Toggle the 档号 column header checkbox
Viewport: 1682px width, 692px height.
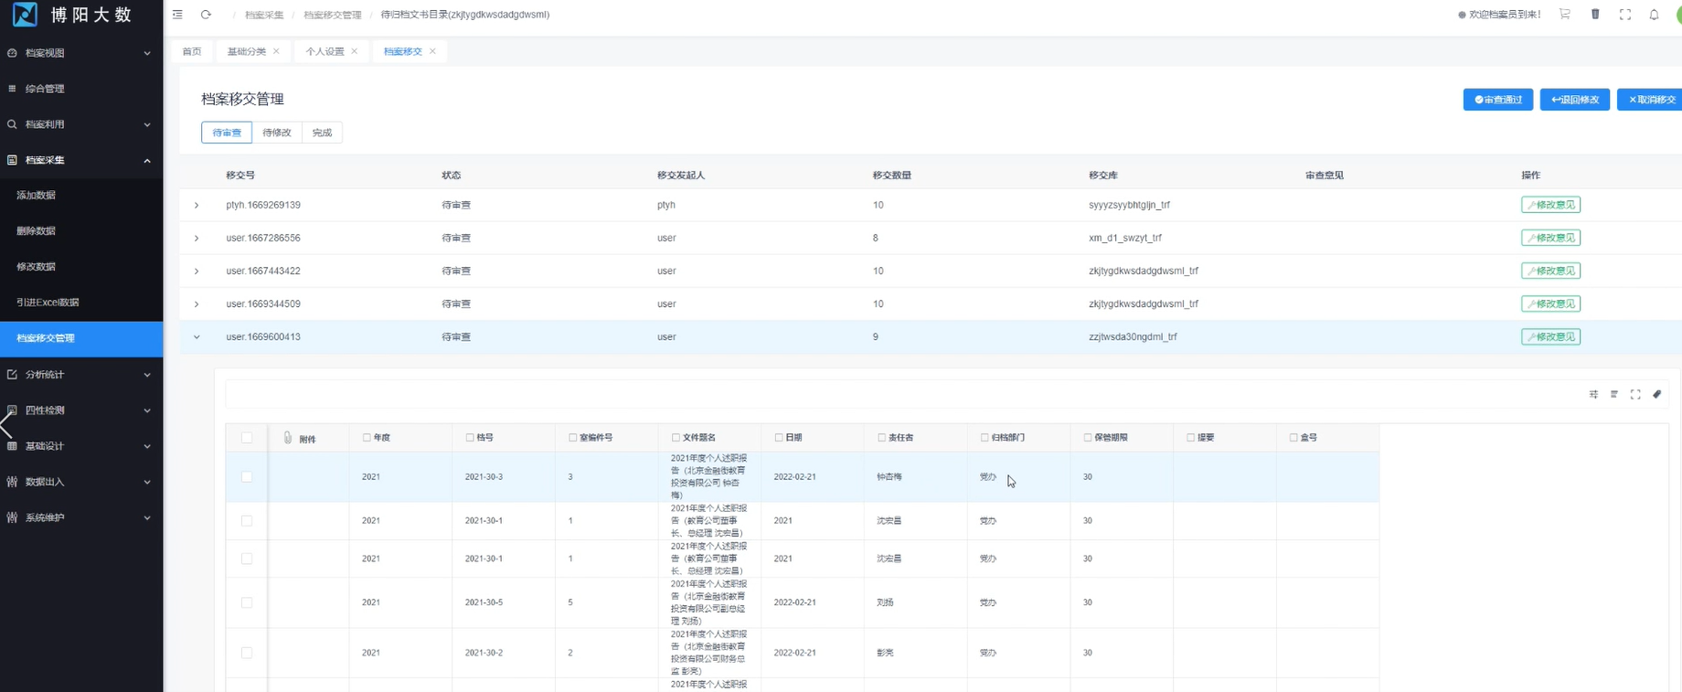click(x=470, y=438)
